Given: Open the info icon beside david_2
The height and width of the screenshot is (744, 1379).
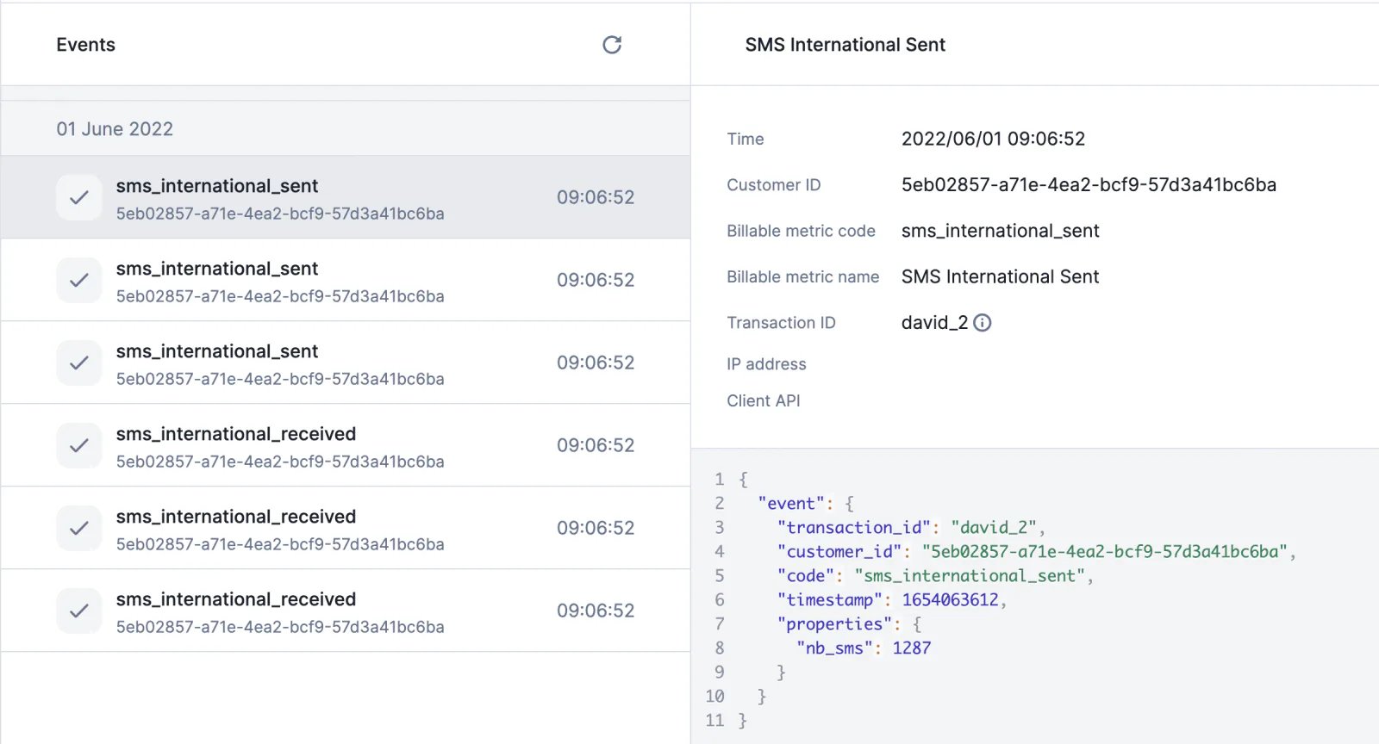Looking at the screenshot, I should pyautogui.click(x=983, y=323).
